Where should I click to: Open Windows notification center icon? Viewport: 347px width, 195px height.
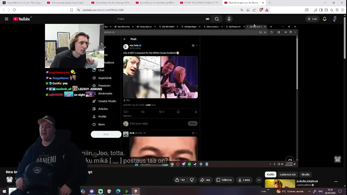(340, 191)
